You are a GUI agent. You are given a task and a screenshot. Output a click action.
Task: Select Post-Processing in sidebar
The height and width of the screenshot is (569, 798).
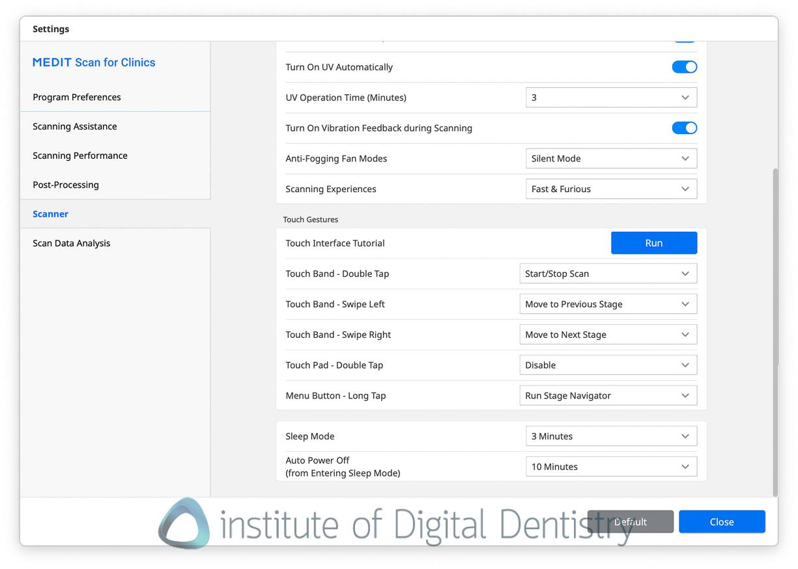coord(66,185)
